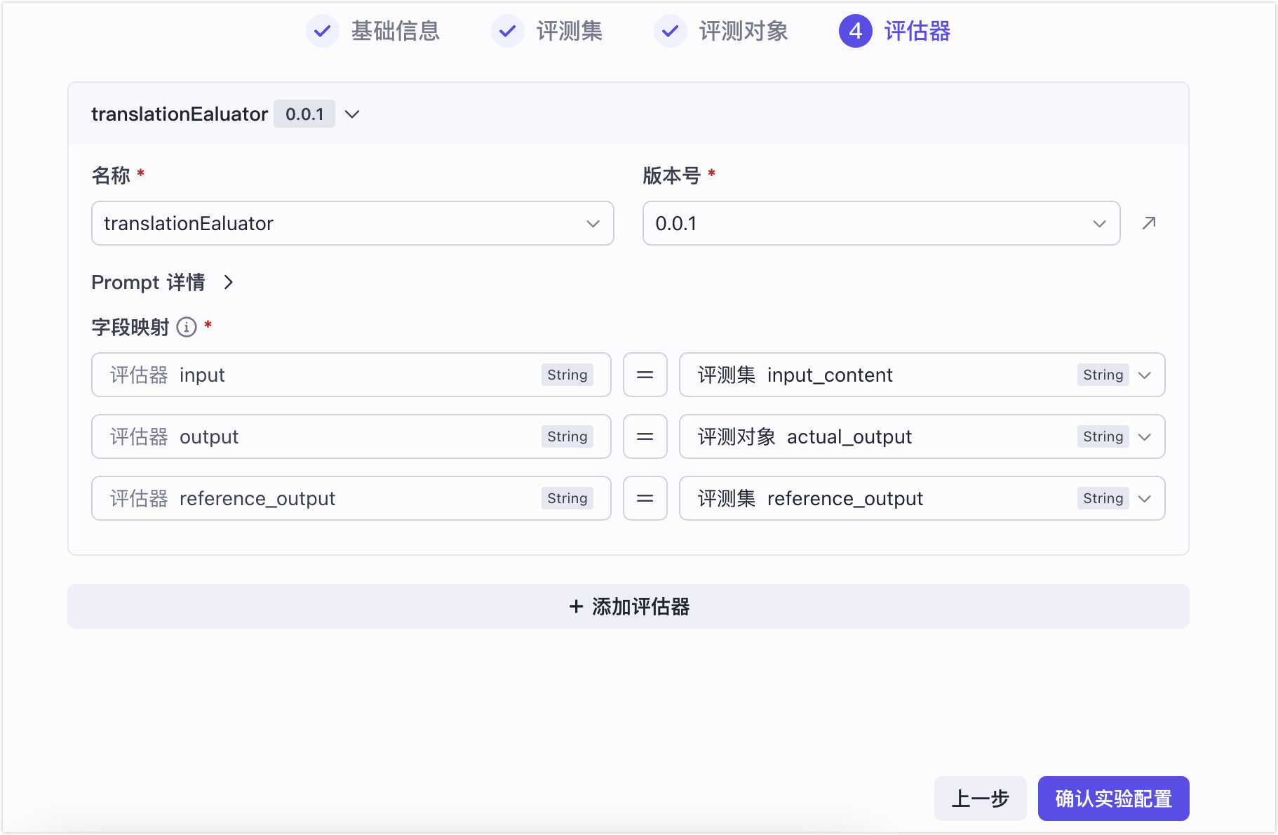Open the actual_output mapping dropdown

point(922,436)
